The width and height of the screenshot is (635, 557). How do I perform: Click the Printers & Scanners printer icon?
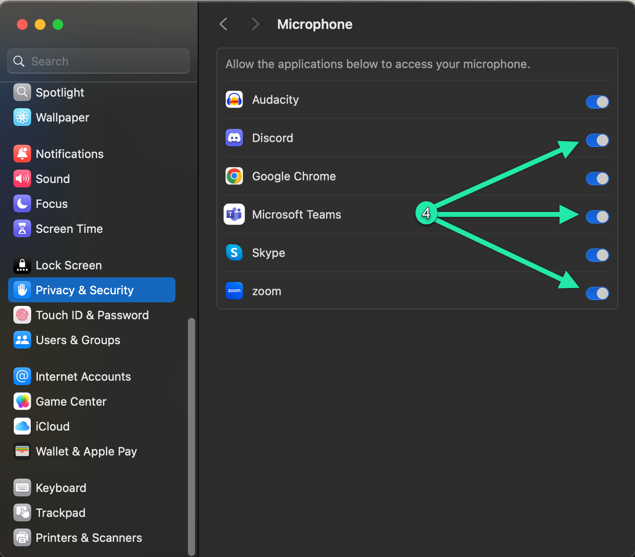(22, 538)
